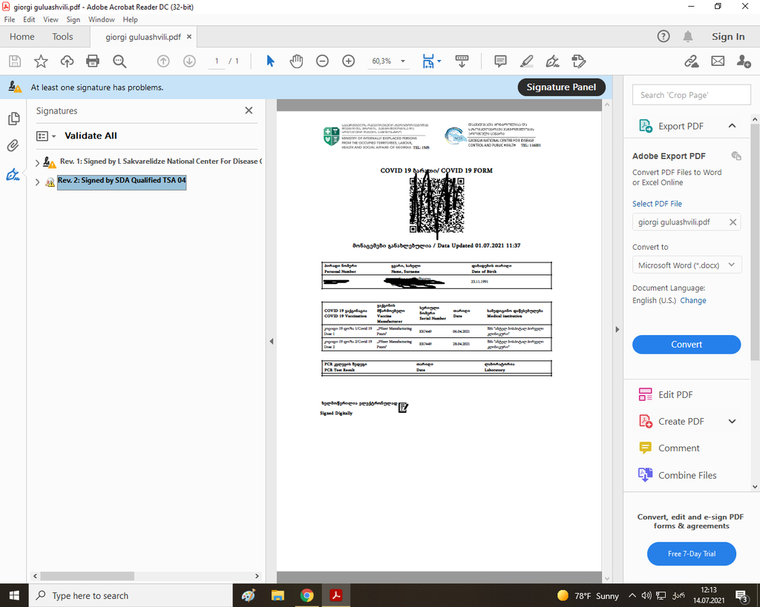
Task: Collapse the left navigation pane
Action: (x=272, y=341)
